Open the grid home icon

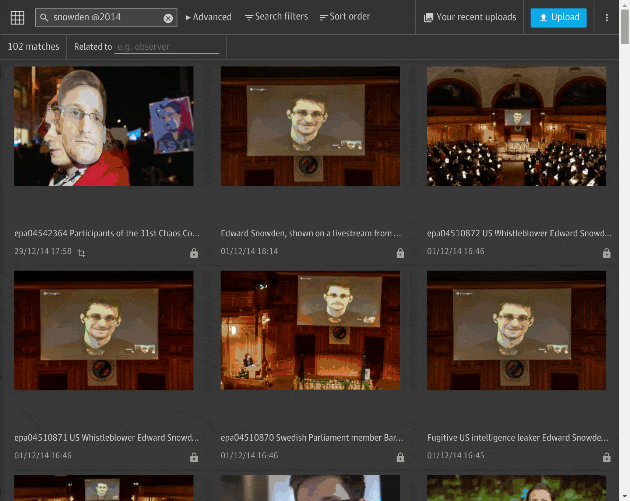tap(17, 17)
